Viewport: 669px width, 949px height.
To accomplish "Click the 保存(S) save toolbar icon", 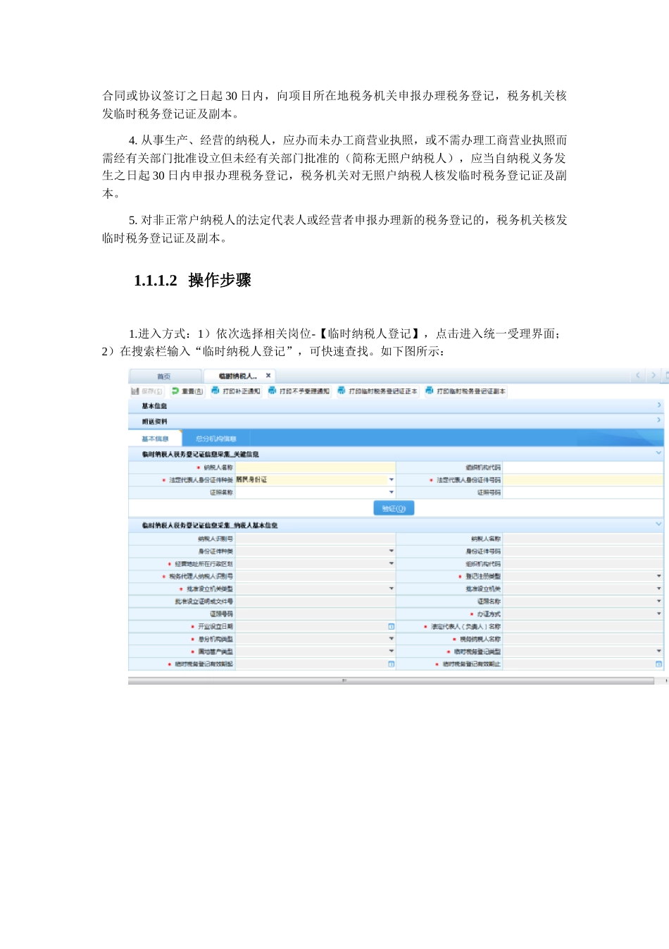I will [x=135, y=391].
